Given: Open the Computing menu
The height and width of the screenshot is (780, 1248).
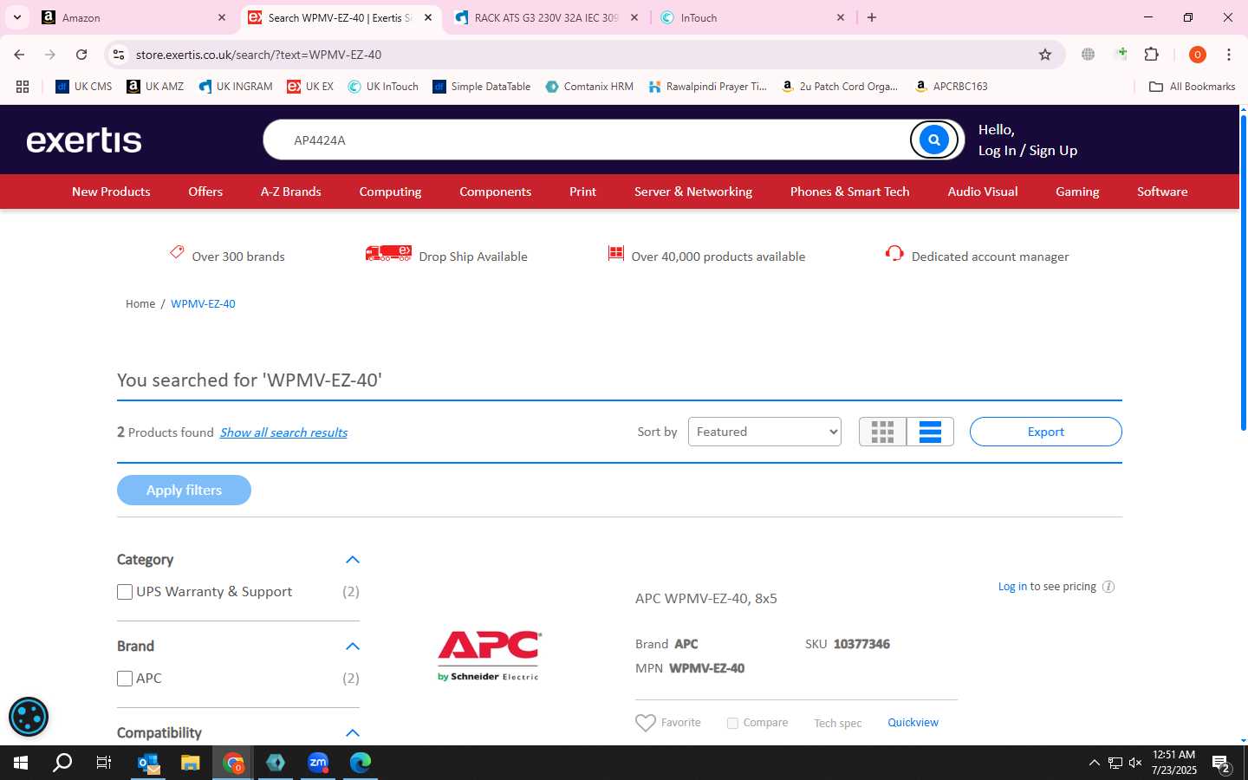Looking at the screenshot, I should 390,192.
